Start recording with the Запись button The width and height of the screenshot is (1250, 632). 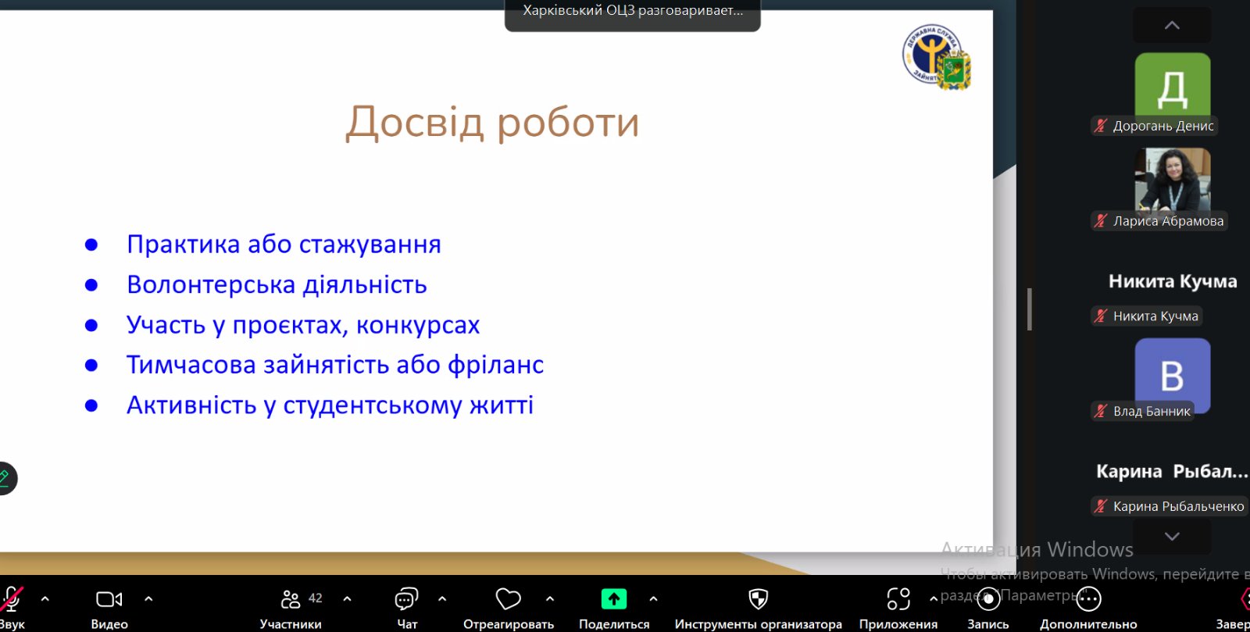(x=988, y=599)
